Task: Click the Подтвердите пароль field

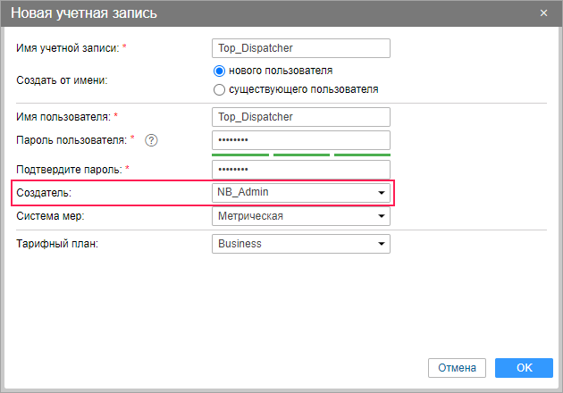Action: click(x=301, y=169)
